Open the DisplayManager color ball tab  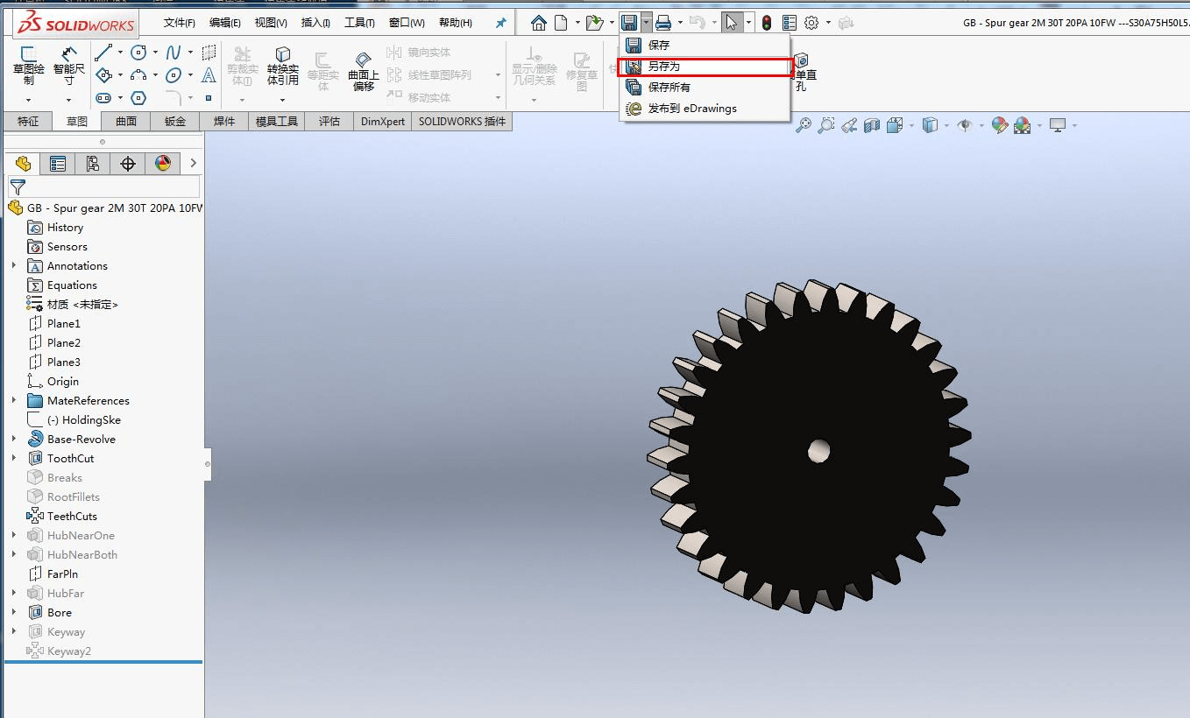163,164
